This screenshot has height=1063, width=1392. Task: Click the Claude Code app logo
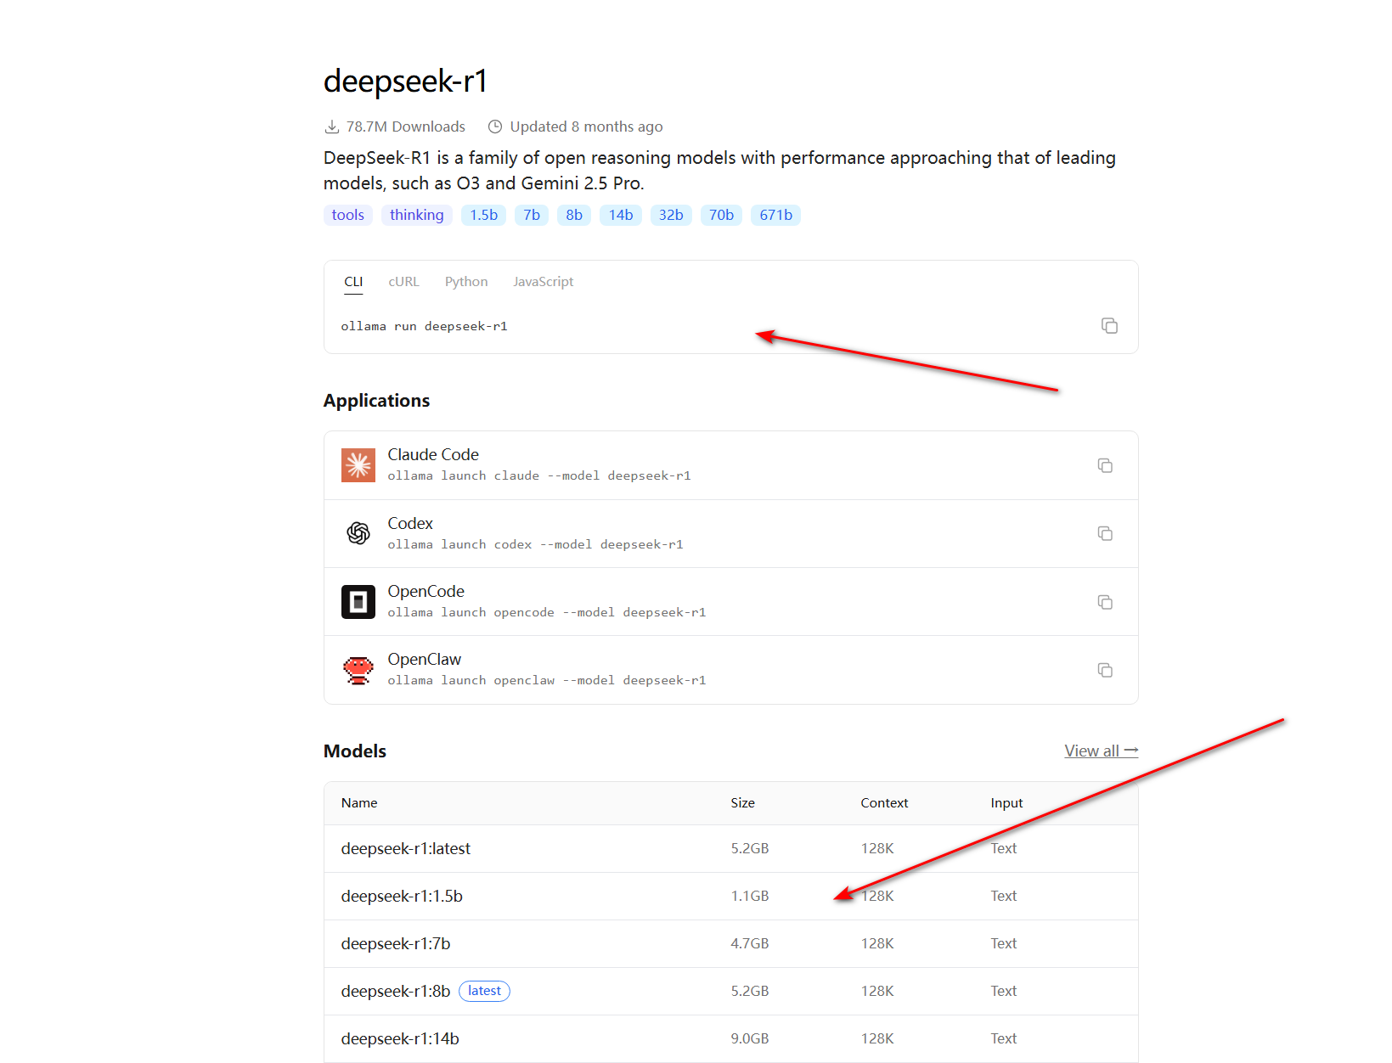358,465
